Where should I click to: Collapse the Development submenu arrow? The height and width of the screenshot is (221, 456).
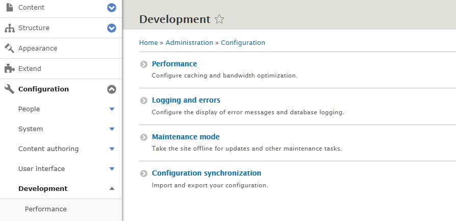(x=112, y=189)
